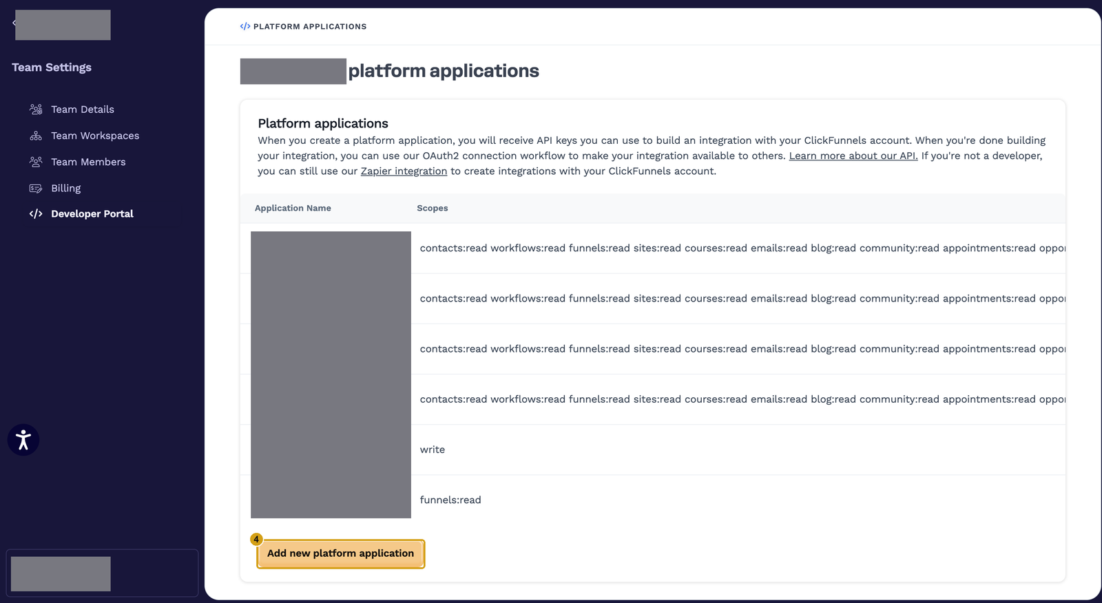Open the Learn more about our API link
This screenshot has height=603, width=1102.
pos(853,156)
